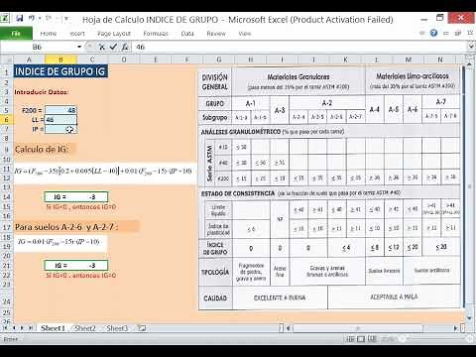
Task: Switch to Page Break Preview icon in status bar
Action: (372, 339)
